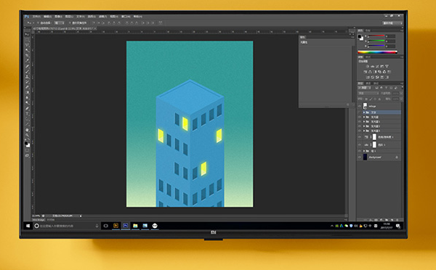This screenshot has height=270, width=436.
Task: Open status bar document info arrow
Action: [81, 216]
